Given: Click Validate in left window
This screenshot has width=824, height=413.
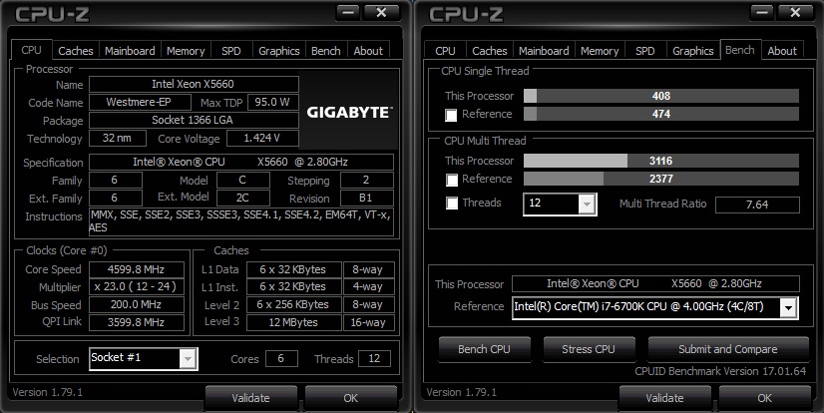Looking at the screenshot, I should (x=250, y=398).
